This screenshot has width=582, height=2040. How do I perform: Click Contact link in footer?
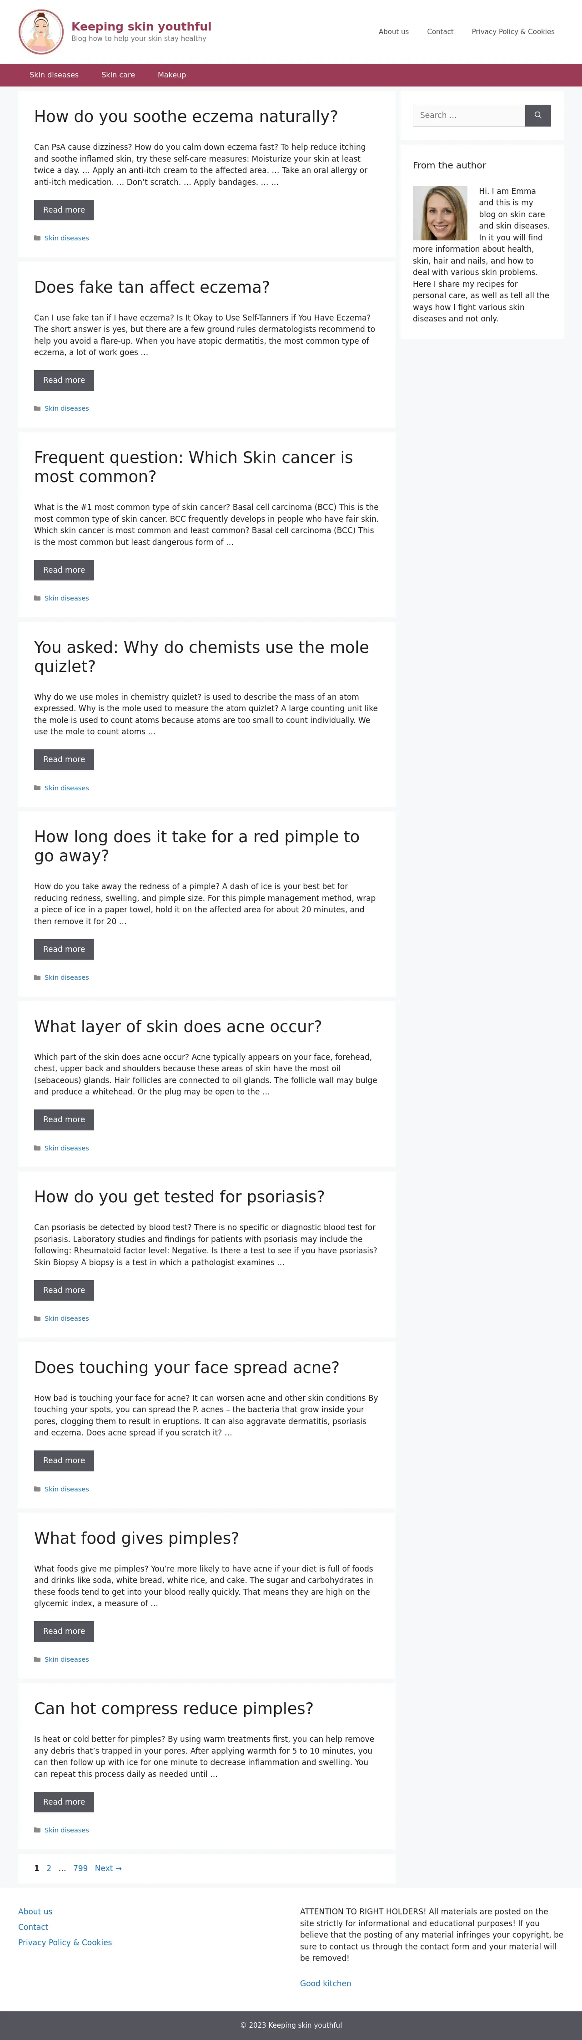click(33, 1927)
